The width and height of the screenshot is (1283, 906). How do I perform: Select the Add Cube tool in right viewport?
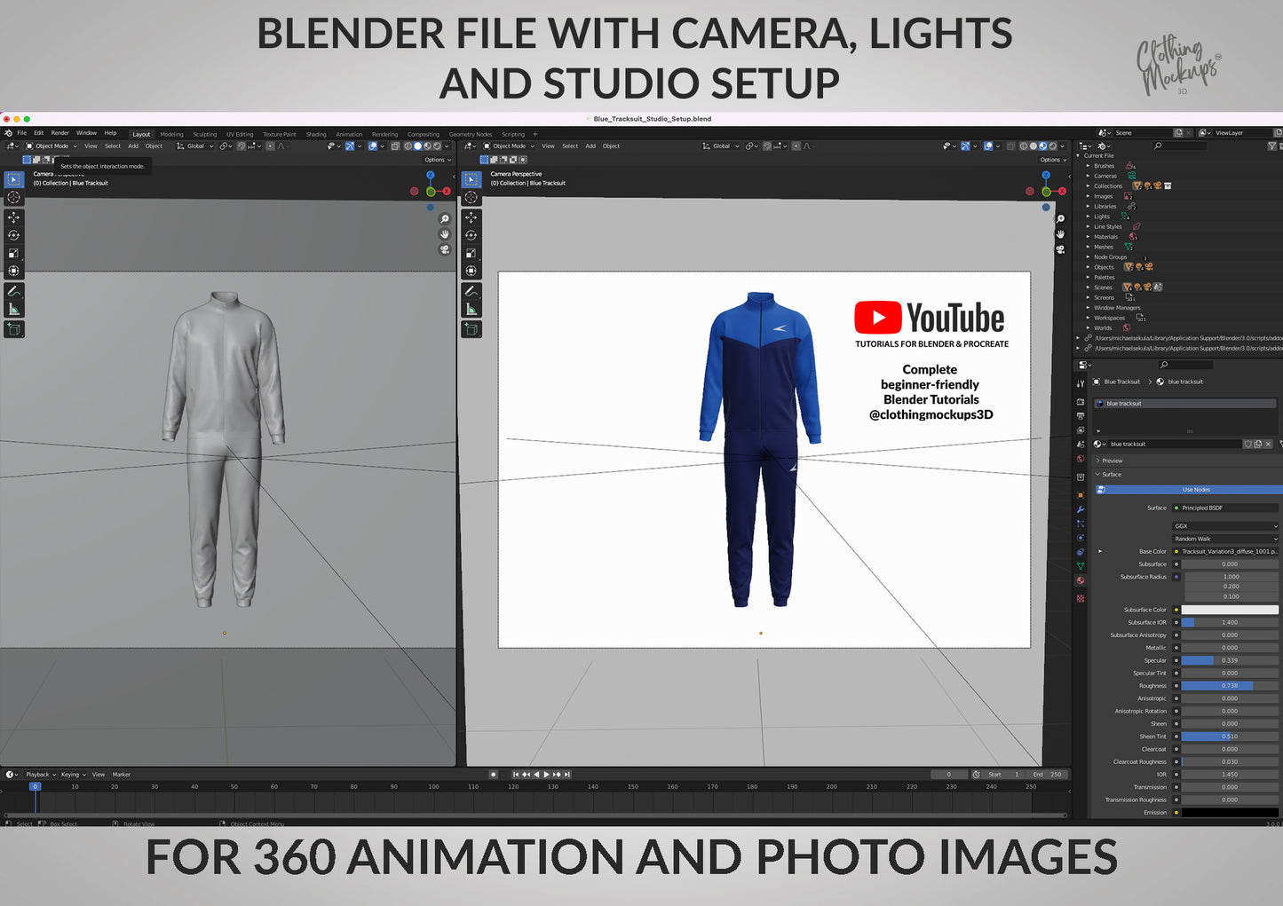pyautogui.click(x=471, y=329)
